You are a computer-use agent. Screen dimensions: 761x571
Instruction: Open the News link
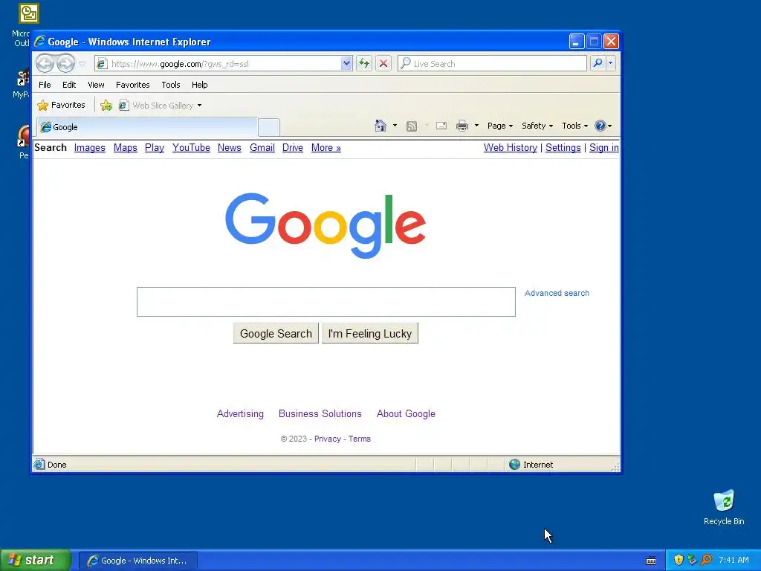(x=230, y=148)
